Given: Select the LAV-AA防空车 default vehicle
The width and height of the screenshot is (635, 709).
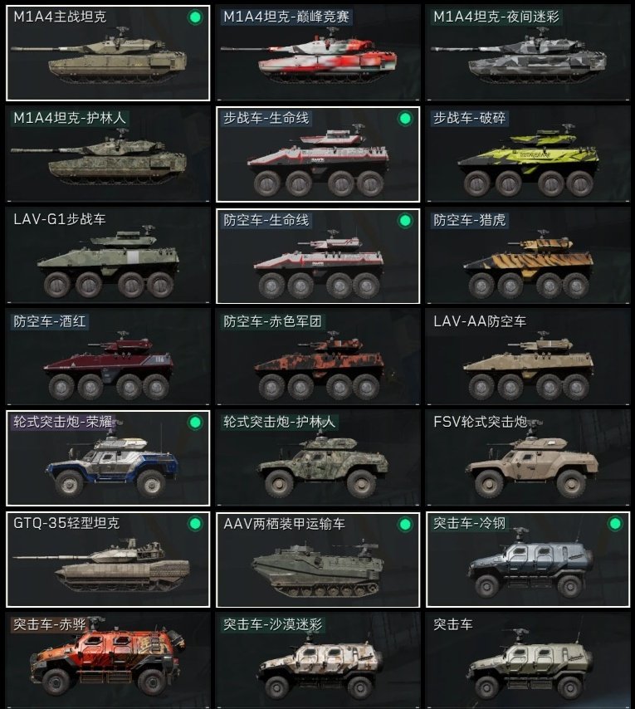Looking at the screenshot, I should (528, 357).
